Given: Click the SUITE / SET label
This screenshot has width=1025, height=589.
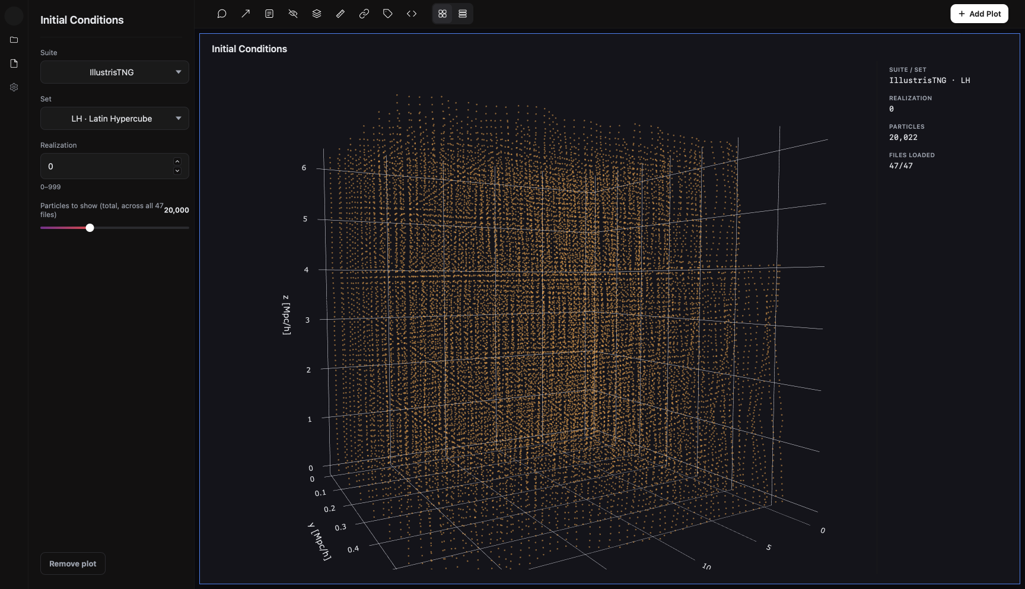Looking at the screenshot, I should 908,69.
